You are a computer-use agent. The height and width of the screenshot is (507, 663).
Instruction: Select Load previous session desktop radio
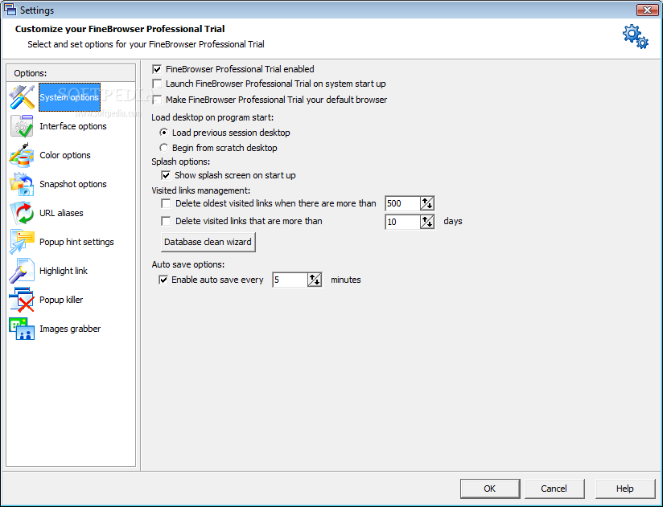163,133
